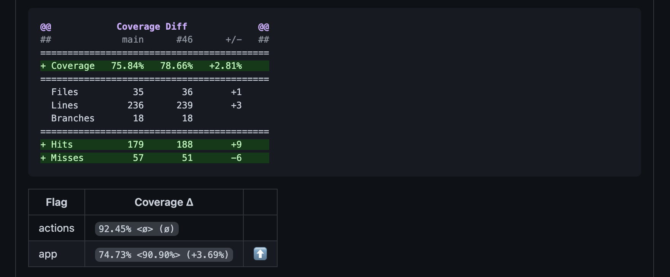Click the -6 misses change value

(x=236, y=158)
